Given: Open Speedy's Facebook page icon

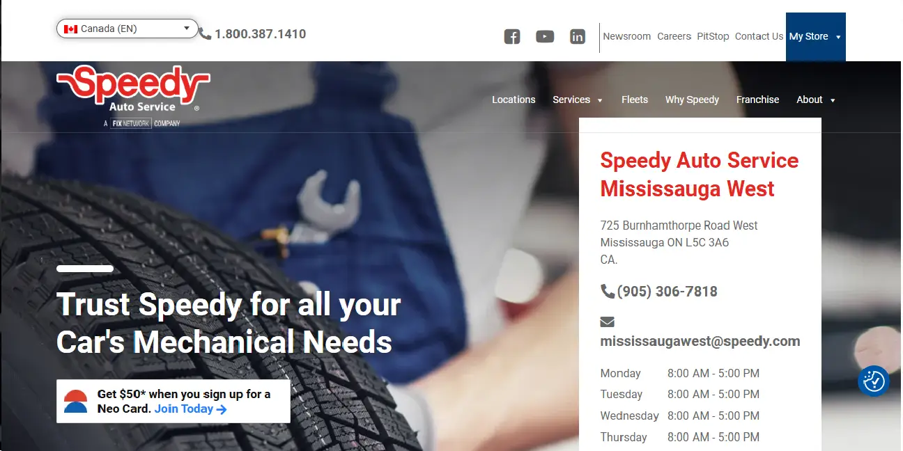Looking at the screenshot, I should [512, 37].
